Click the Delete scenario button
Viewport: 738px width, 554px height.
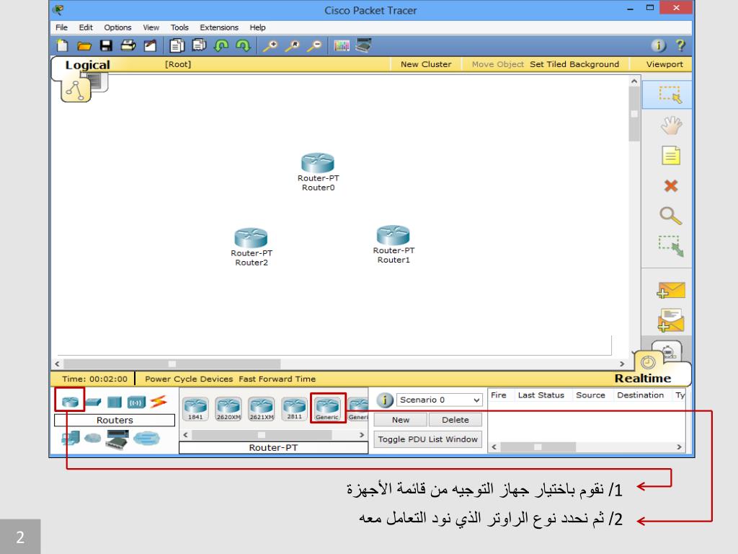point(455,420)
